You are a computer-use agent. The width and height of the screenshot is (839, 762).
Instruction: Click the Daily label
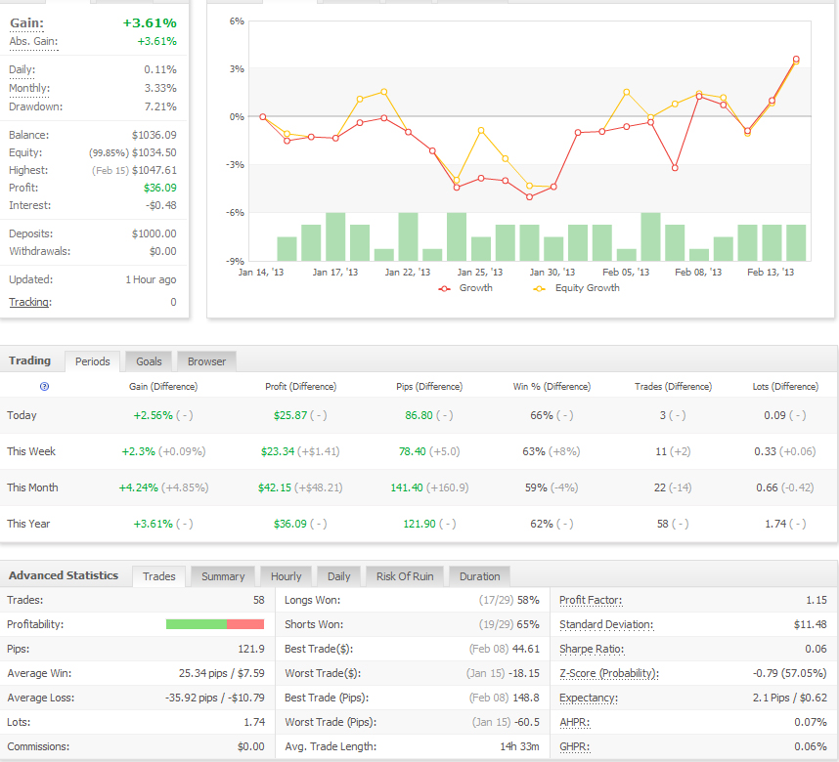click(x=22, y=69)
